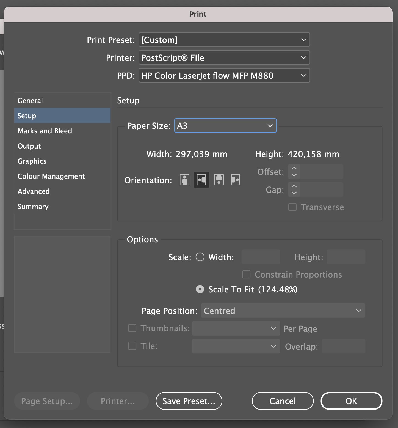This screenshot has height=428, width=398.
Task: Select Portrait orientation icon
Action: pos(184,180)
